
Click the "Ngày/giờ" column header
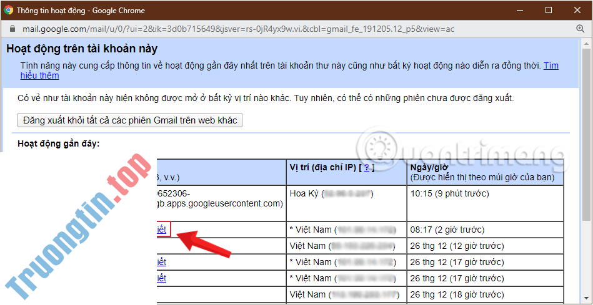(x=486, y=172)
